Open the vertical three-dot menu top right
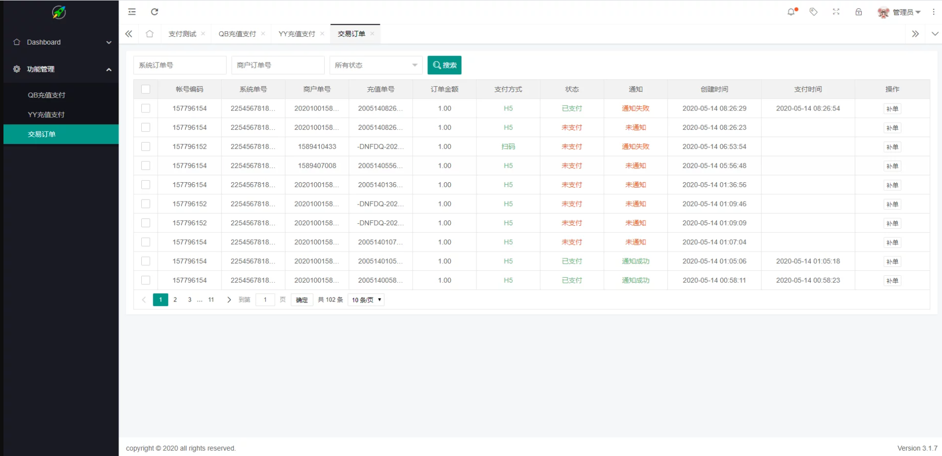The image size is (942, 456). 934,11
